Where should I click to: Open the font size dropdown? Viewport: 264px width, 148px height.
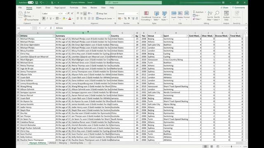click(x=66, y=14)
